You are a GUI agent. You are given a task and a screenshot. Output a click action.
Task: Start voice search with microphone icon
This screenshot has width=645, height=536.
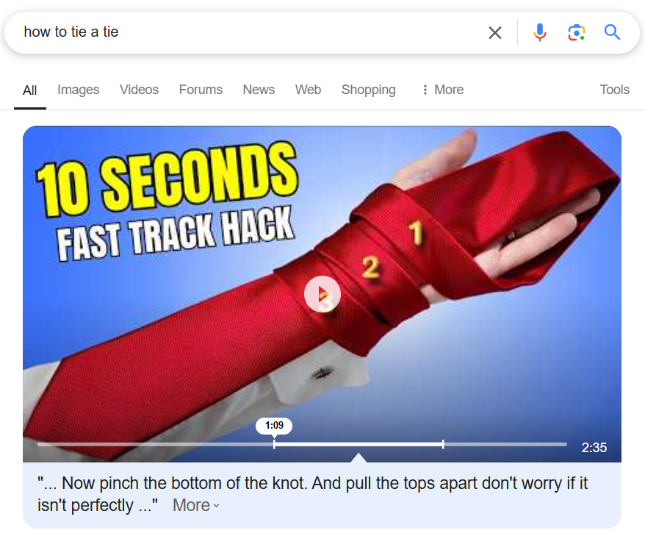click(540, 32)
